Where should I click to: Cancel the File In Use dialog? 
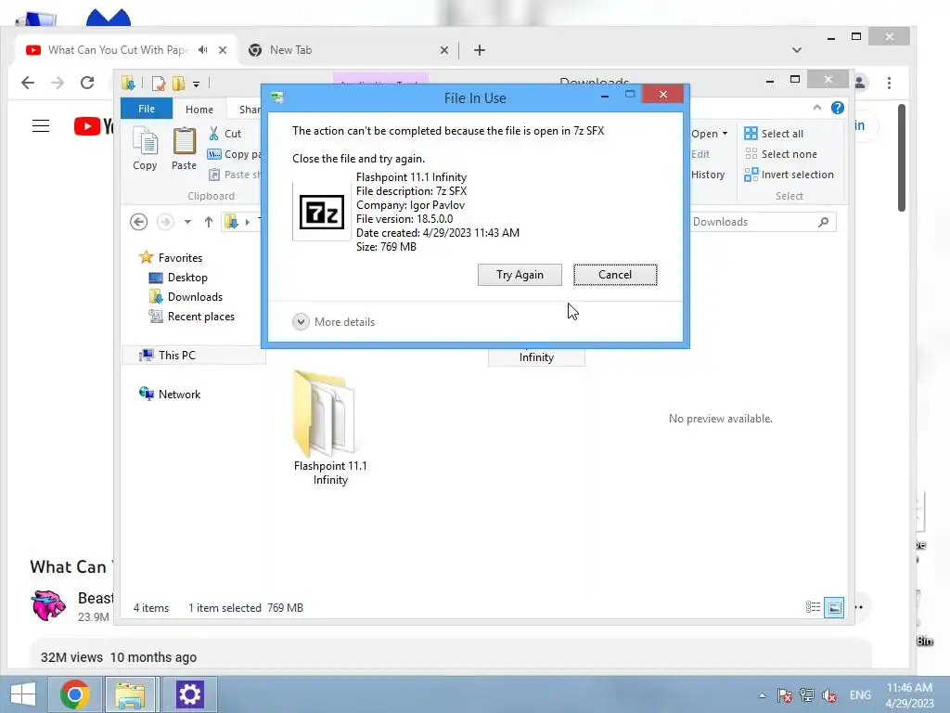click(x=615, y=275)
